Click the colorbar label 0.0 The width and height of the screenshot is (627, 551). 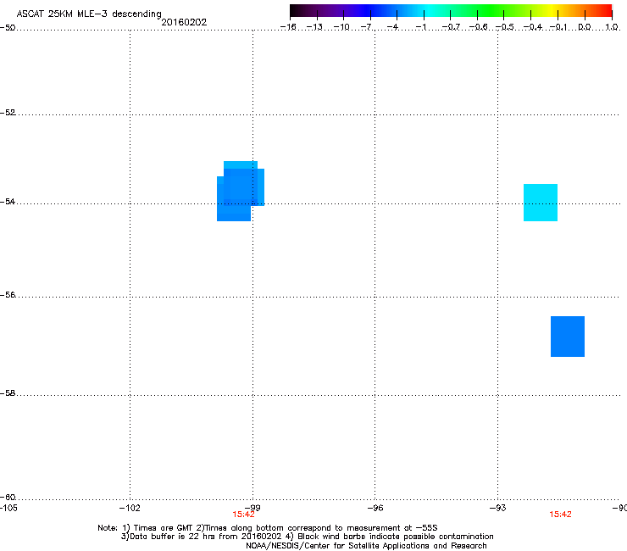(585, 27)
